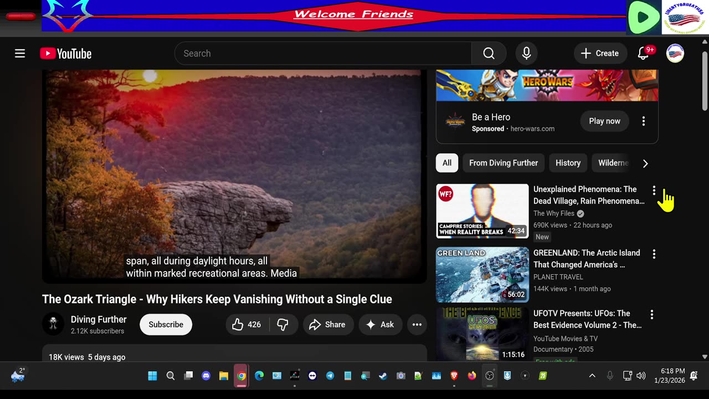709x399 pixels.
Task: Open Firefox from the taskbar
Action: tap(472, 376)
